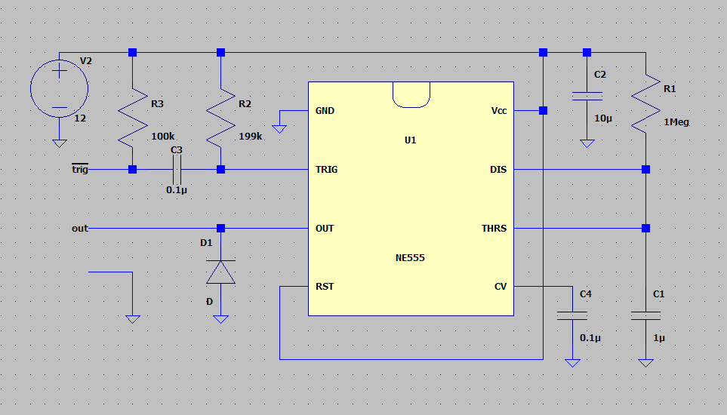Click the R2 resistor symbol
The image size is (727, 415).
click(x=220, y=118)
